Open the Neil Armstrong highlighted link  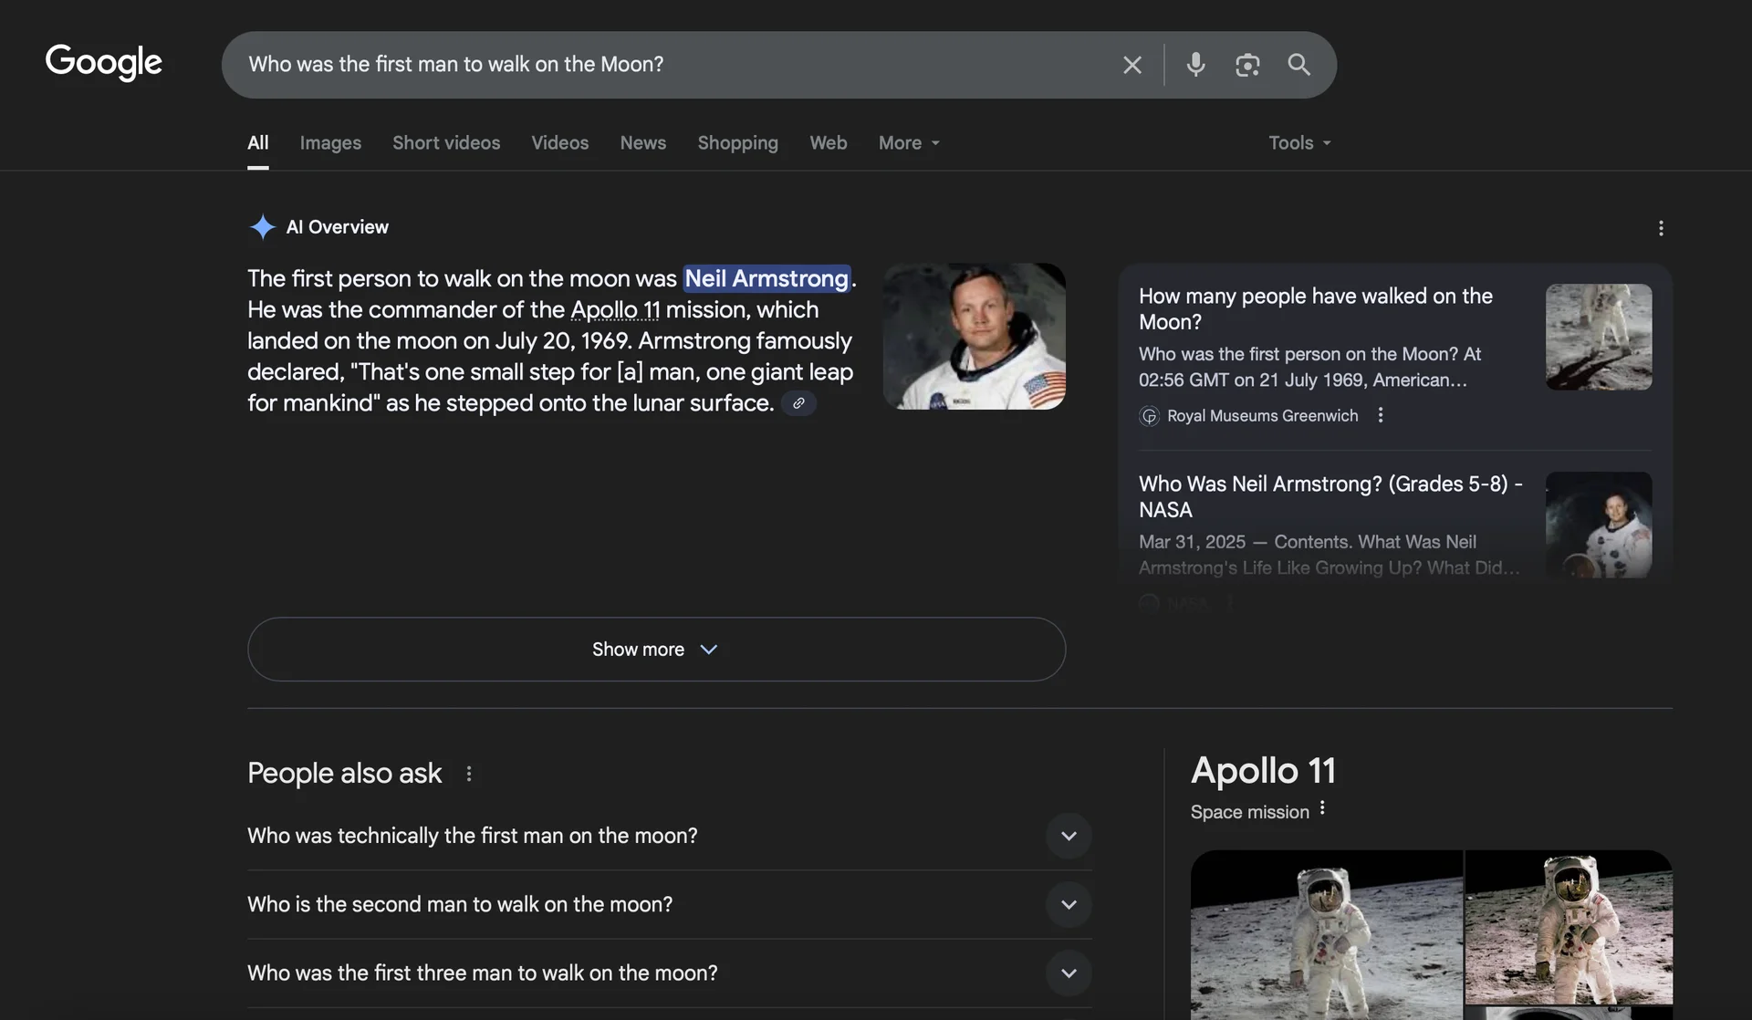pyautogui.click(x=766, y=278)
